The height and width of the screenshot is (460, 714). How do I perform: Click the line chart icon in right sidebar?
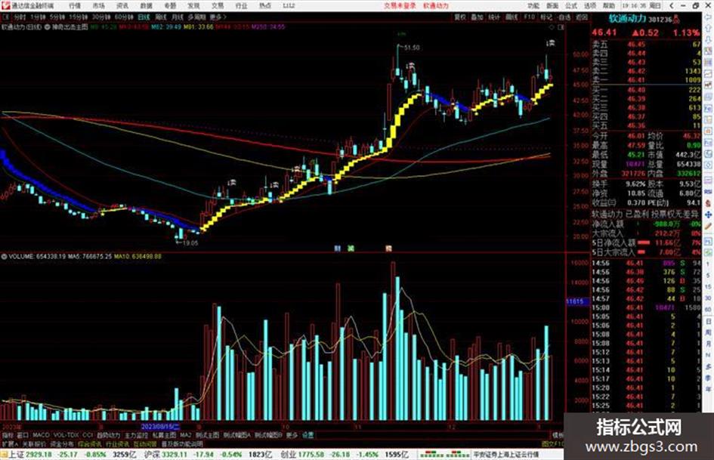click(x=709, y=74)
